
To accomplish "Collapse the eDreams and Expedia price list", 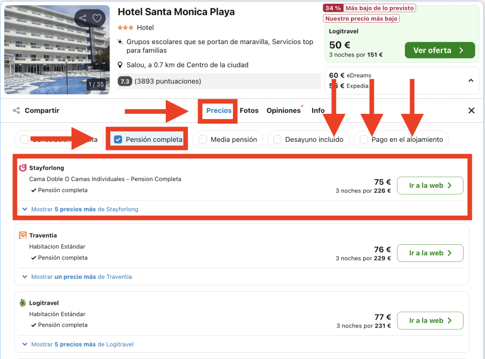I will [x=470, y=81].
